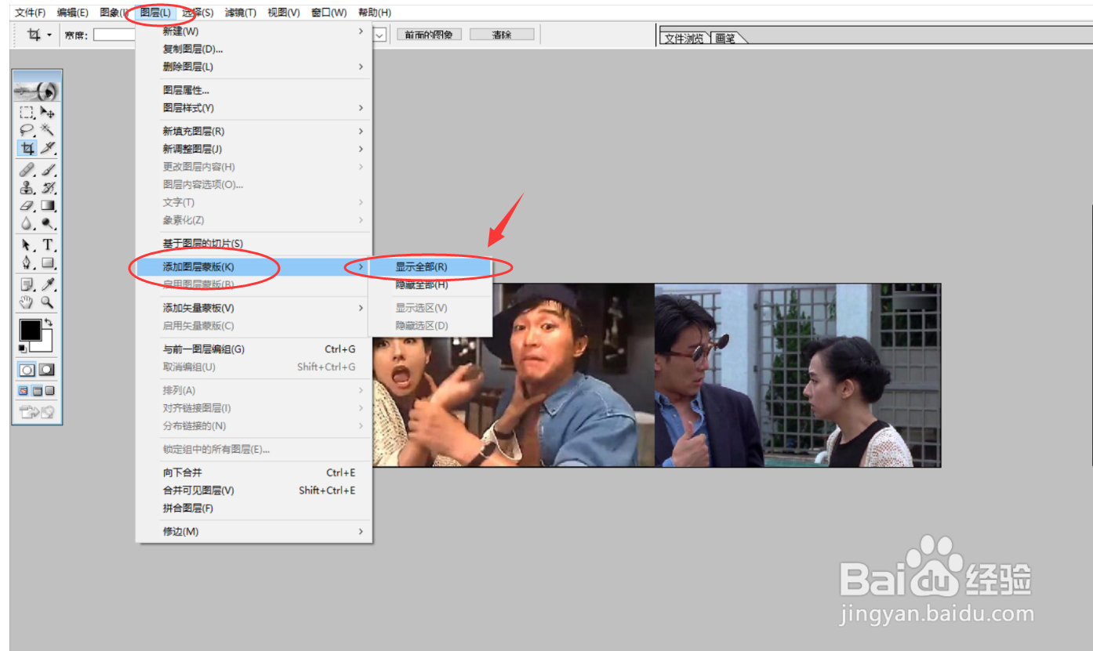Viewport: 1093px width, 651px height.
Task: Expand the 新调整图层(J) submenu
Action: pos(361,149)
